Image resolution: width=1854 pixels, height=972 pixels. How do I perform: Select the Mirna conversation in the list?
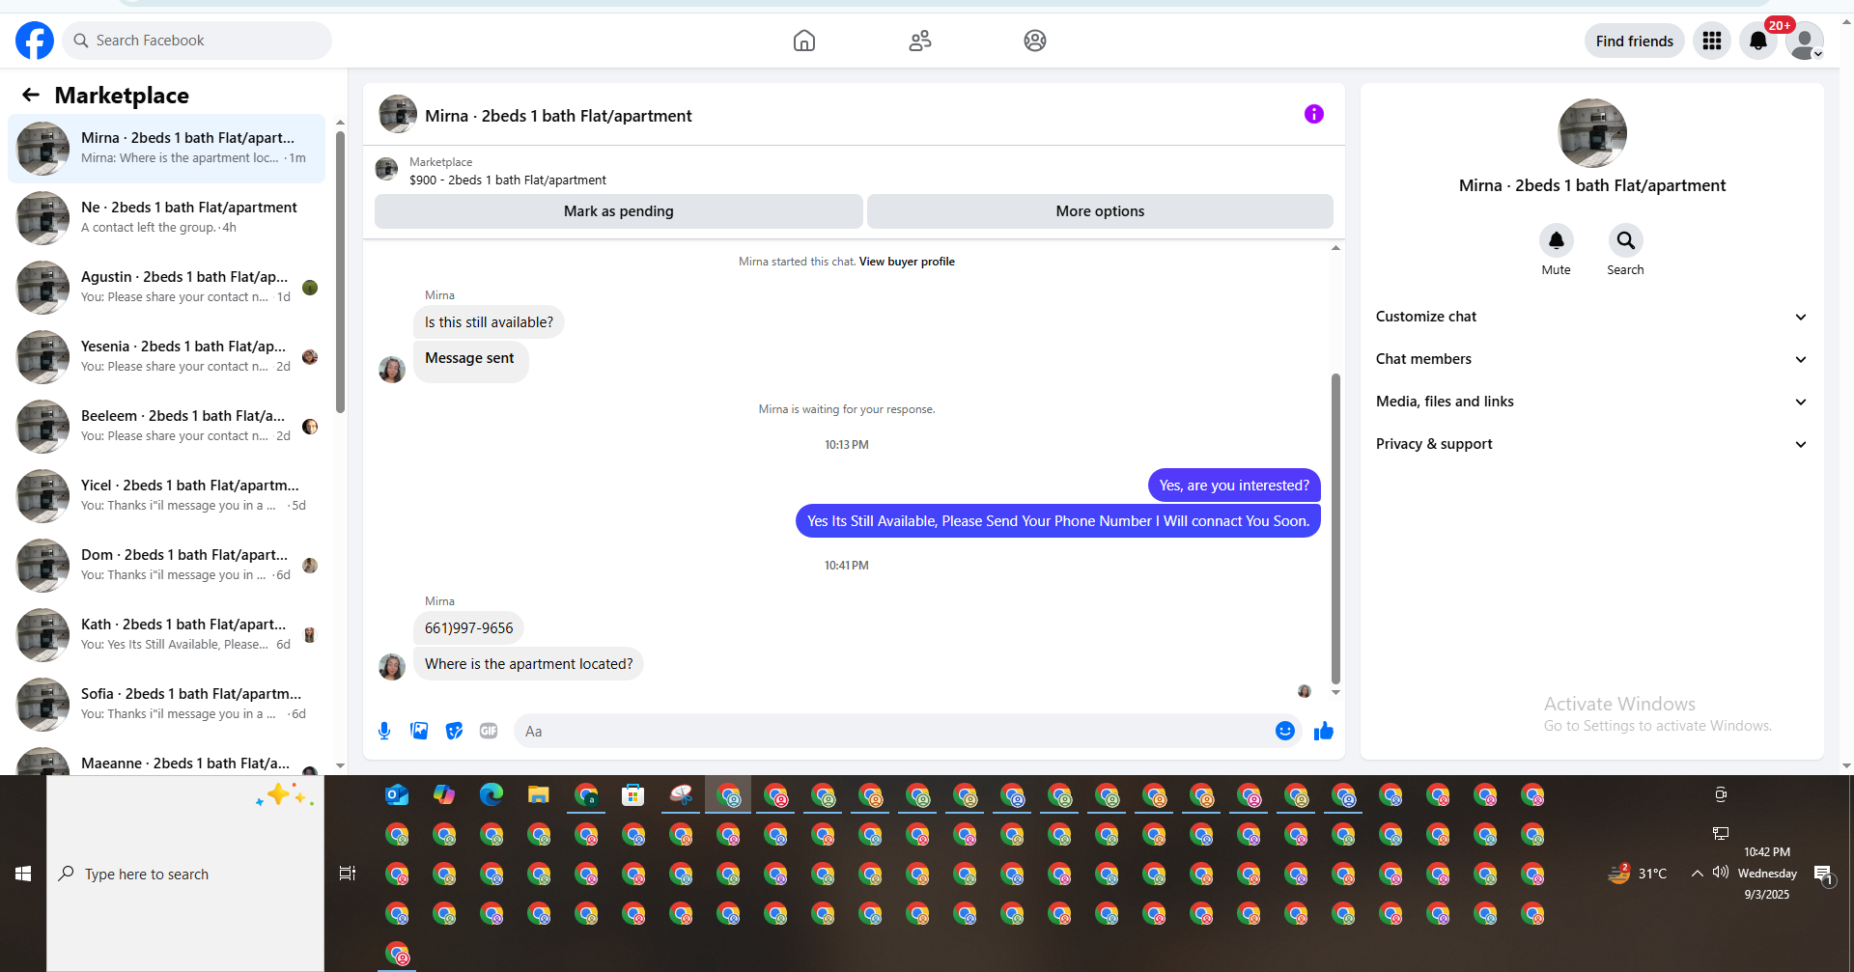[166, 149]
